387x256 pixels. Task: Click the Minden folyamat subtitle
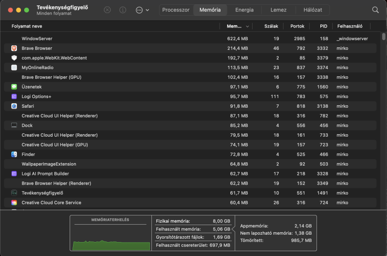tap(54, 14)
